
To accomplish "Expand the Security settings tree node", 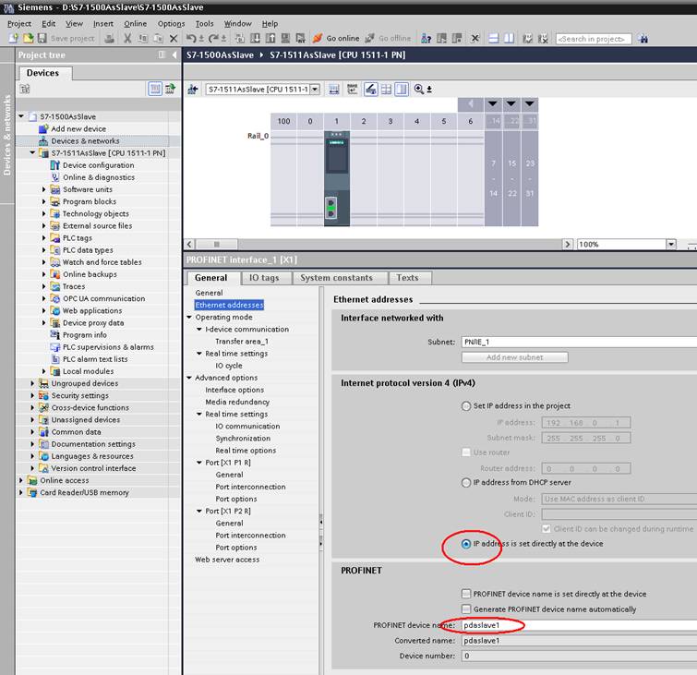I will (x=32, y=395).
